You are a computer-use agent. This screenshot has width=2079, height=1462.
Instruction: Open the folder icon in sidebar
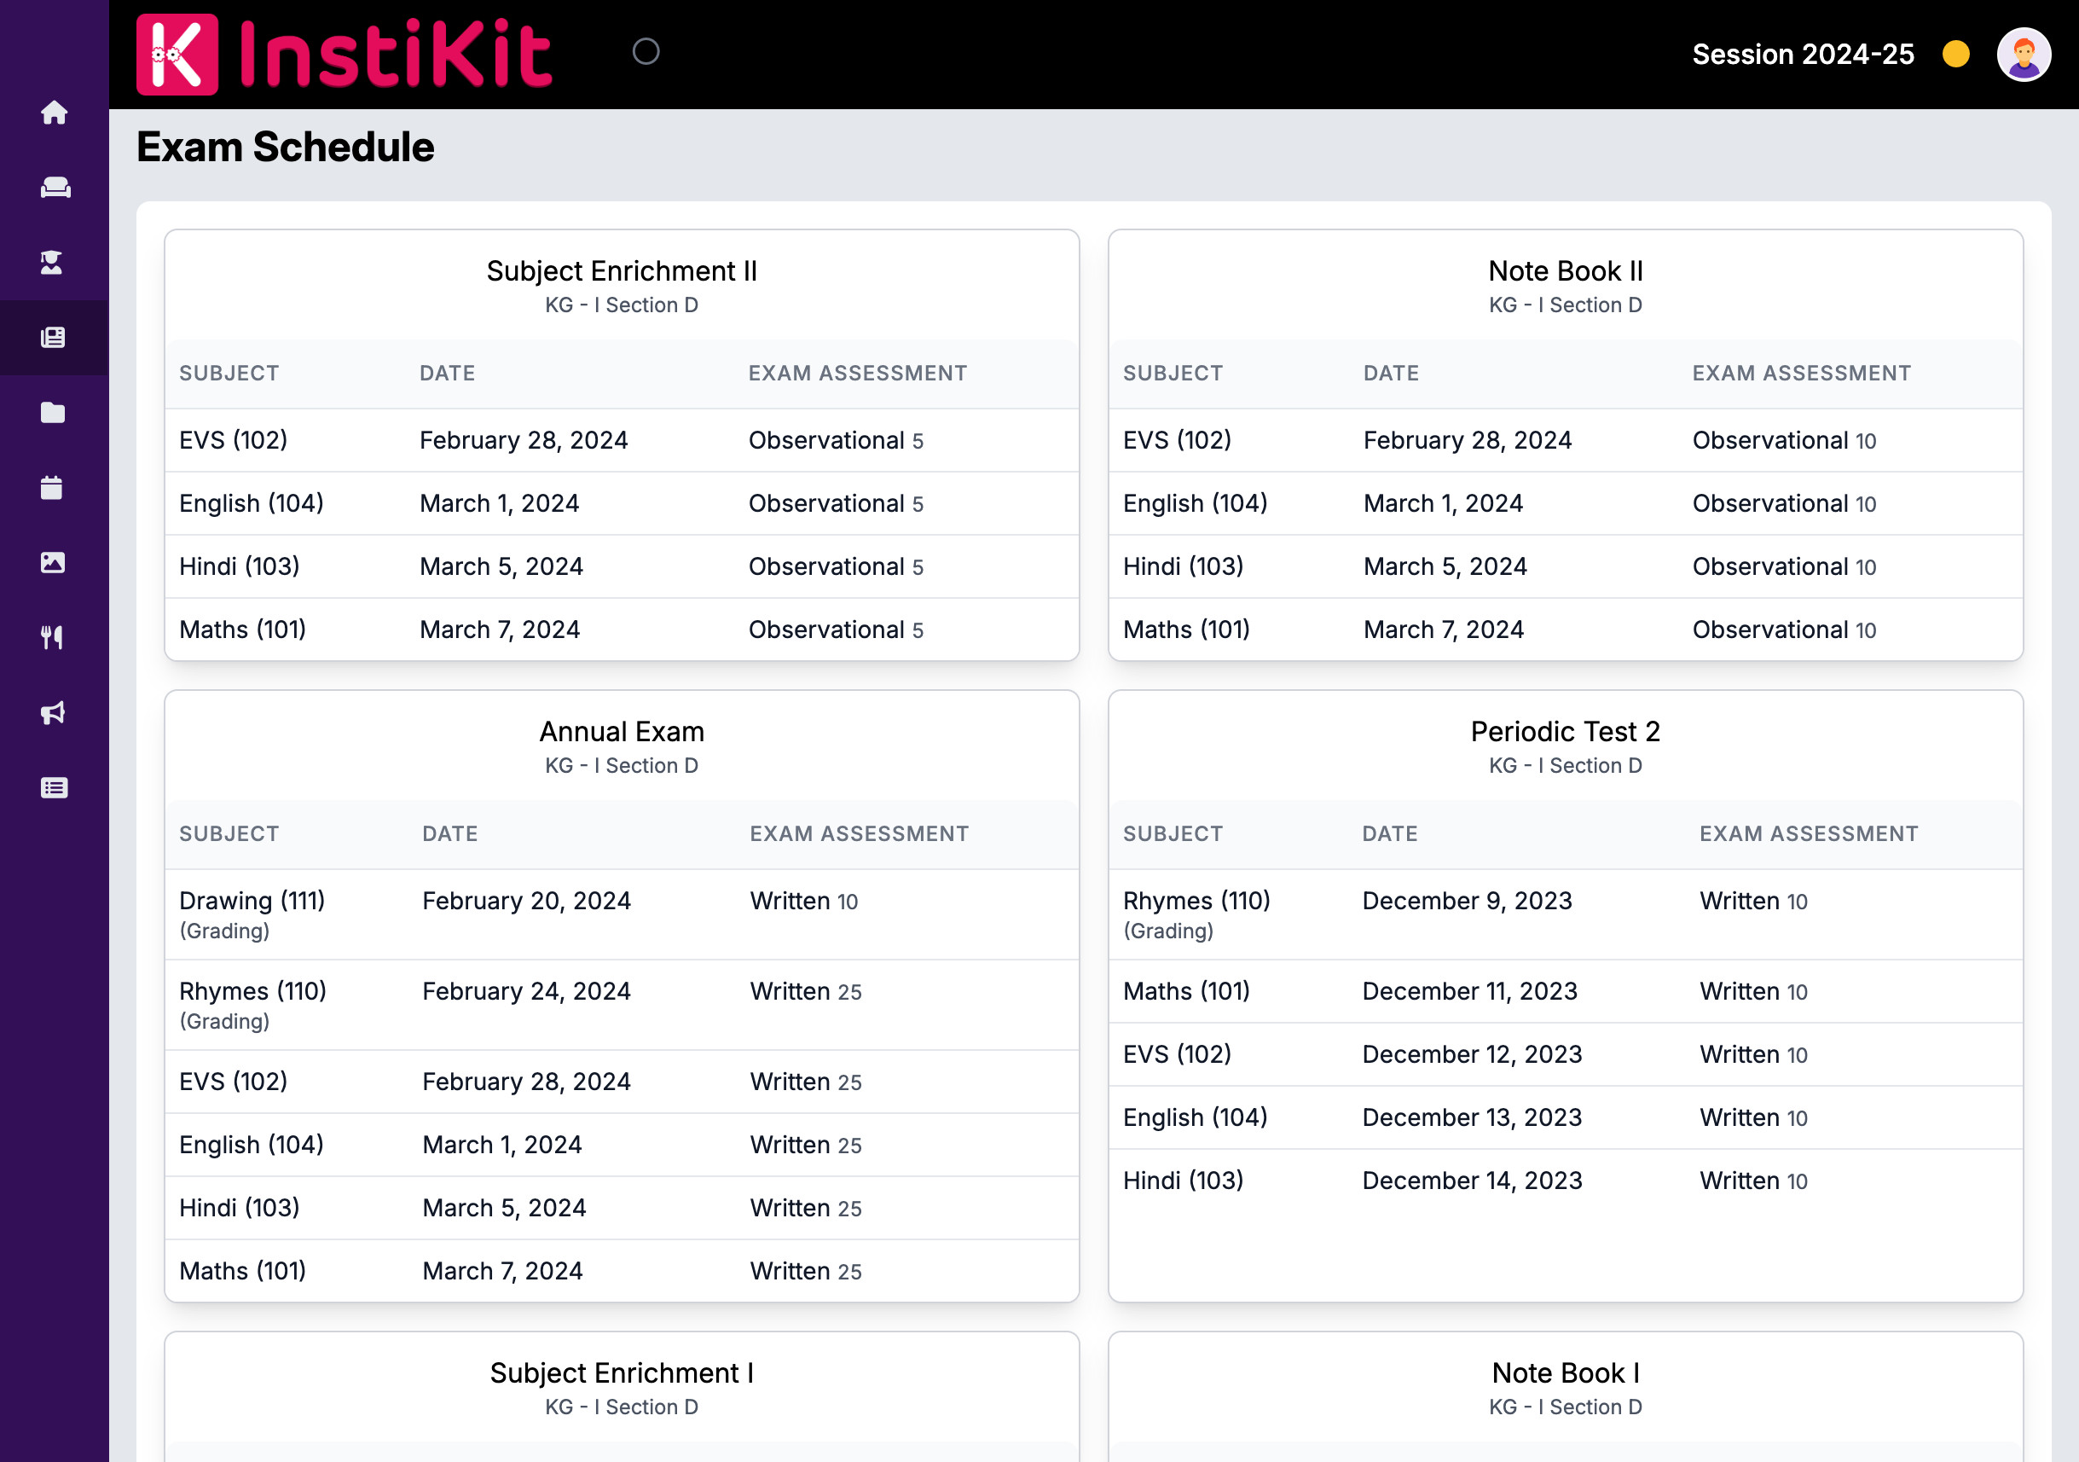54,413
